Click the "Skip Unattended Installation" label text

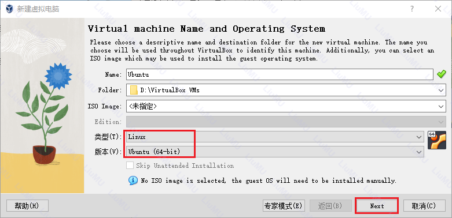(185, 166)
